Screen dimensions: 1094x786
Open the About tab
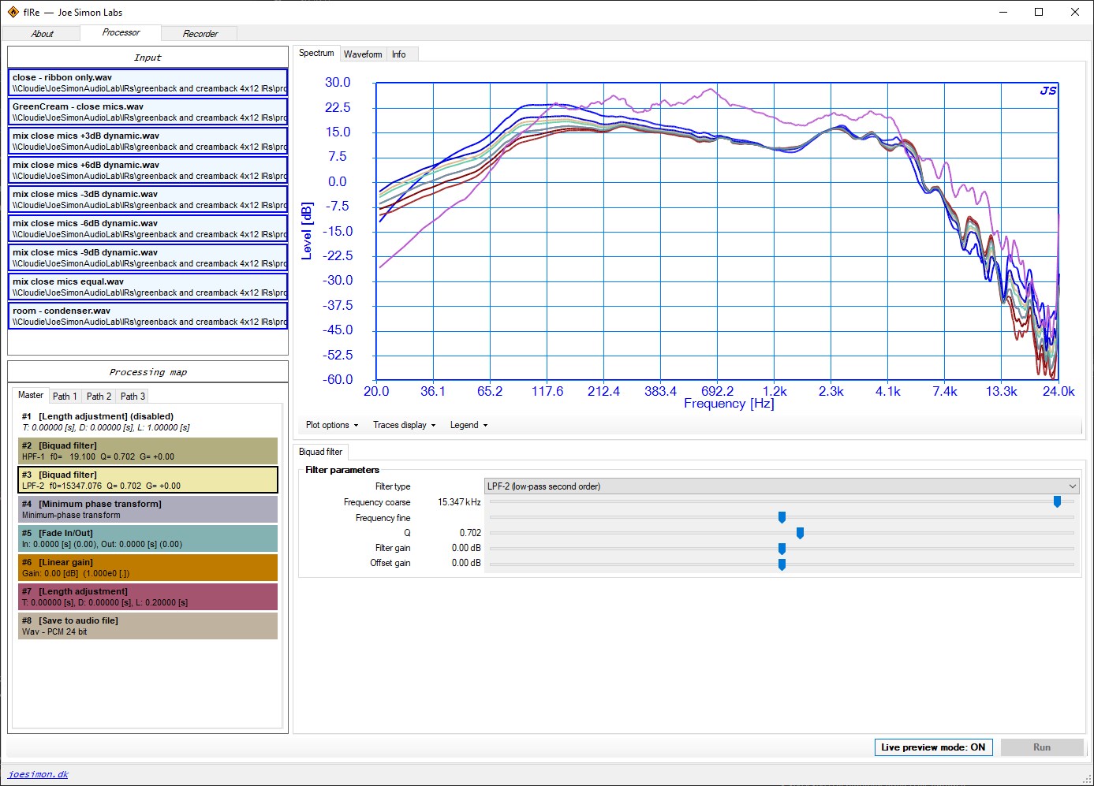[42, 34]
